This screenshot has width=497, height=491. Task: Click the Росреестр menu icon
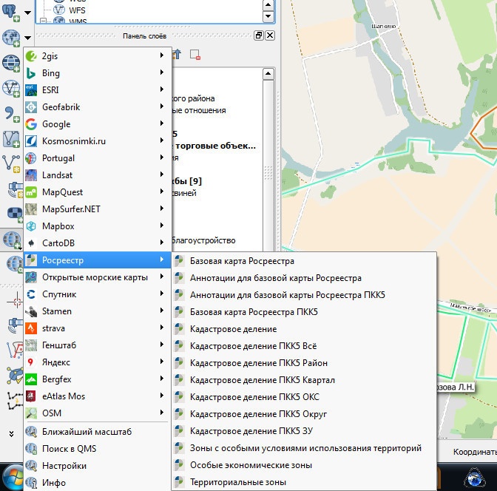point(31,260)
